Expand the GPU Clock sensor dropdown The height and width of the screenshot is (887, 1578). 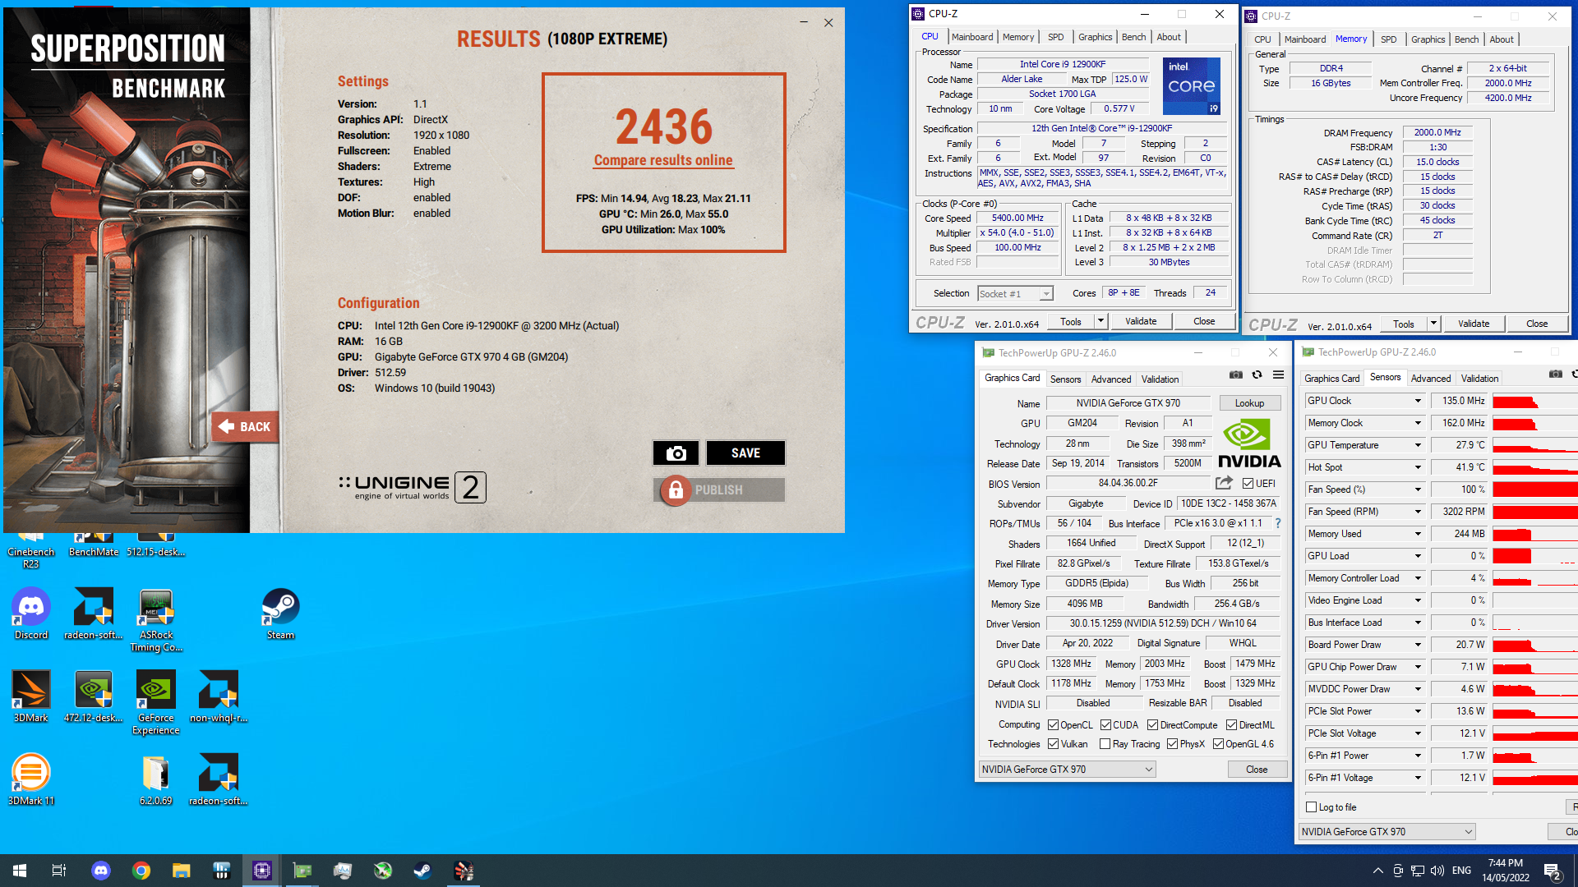(x=1418, y=401)
